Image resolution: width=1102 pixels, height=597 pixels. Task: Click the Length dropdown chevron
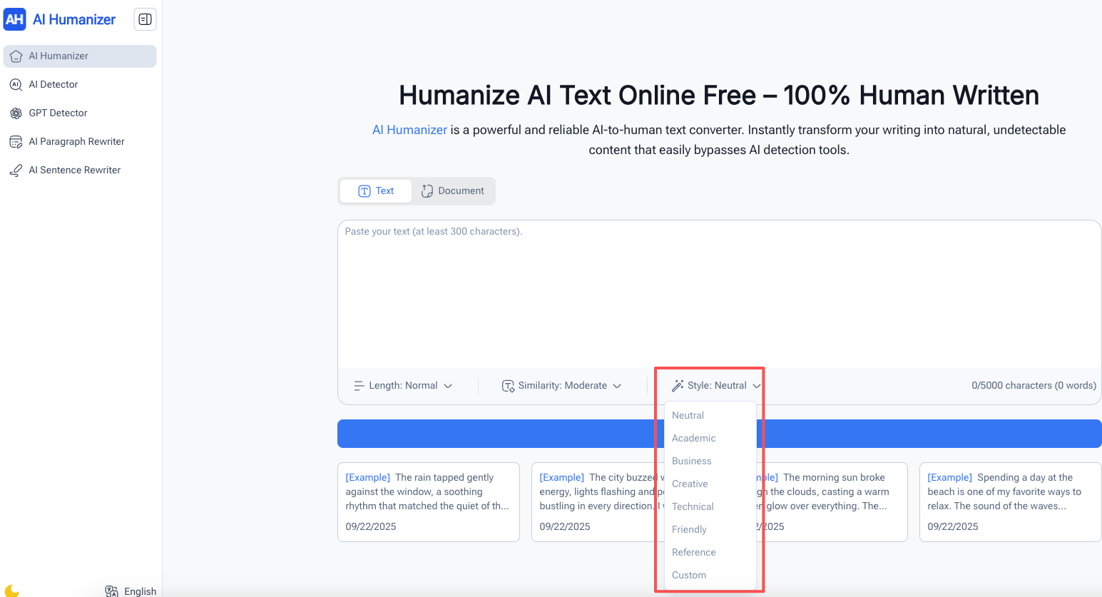pyautogui.click(x=448, y=386)
